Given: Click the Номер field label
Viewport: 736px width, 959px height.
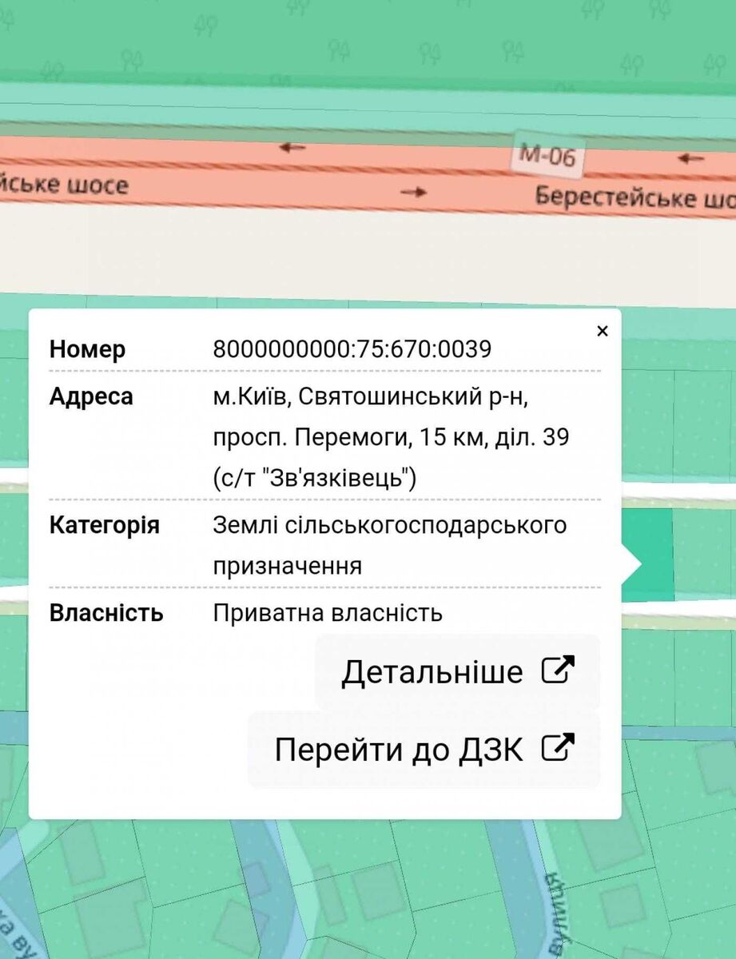Looking at the screenshot, I should pos(87,349).
